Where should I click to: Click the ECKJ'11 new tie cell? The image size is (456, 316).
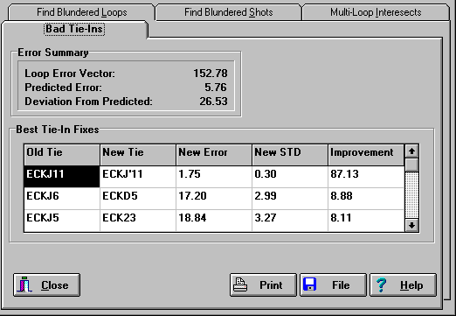click(138, 177)
